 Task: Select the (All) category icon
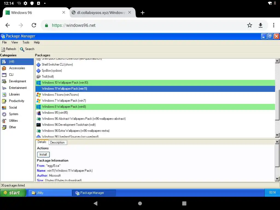point(4,62)
